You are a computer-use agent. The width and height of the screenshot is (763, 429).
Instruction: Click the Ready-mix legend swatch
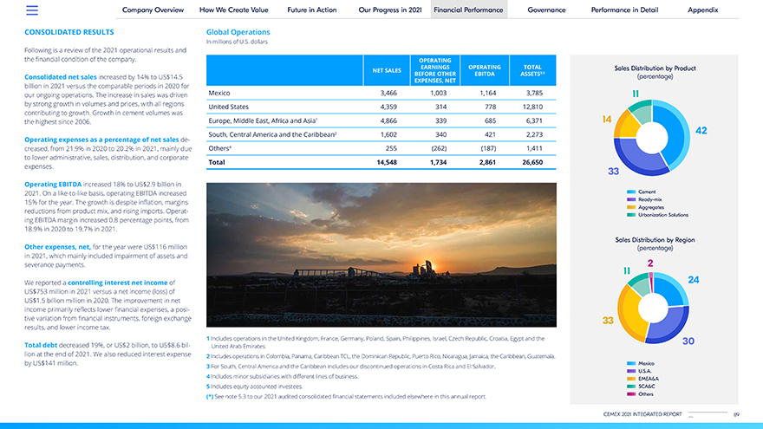pos(631,199)
